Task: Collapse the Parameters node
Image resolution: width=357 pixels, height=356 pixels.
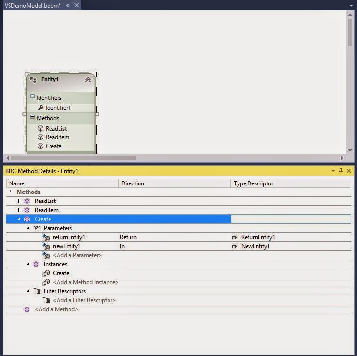Action: [x=28, y=228]
